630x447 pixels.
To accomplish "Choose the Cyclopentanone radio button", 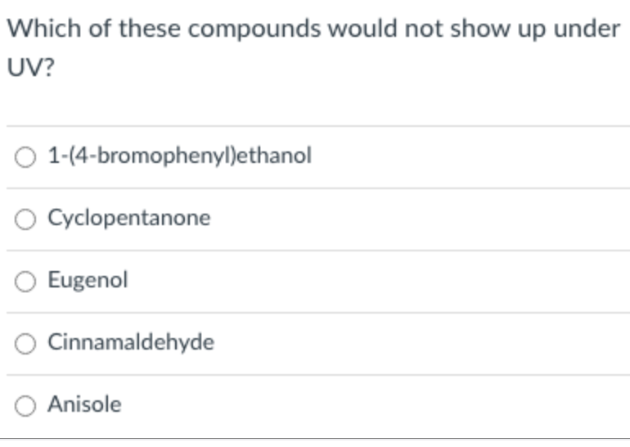I will coord(25,219).
